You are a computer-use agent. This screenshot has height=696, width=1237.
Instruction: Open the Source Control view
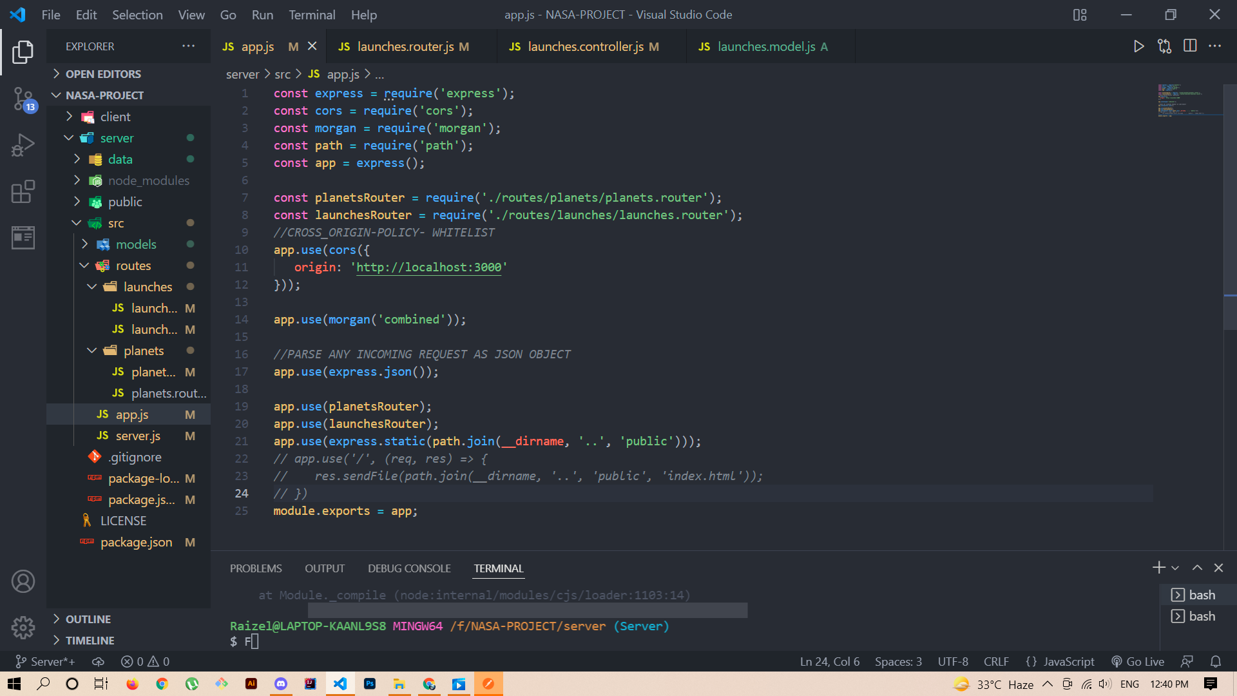pyautogui.click(x=23, y=99)
